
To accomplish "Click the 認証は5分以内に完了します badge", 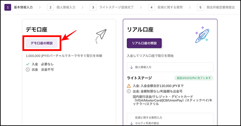I will point(194,78).
